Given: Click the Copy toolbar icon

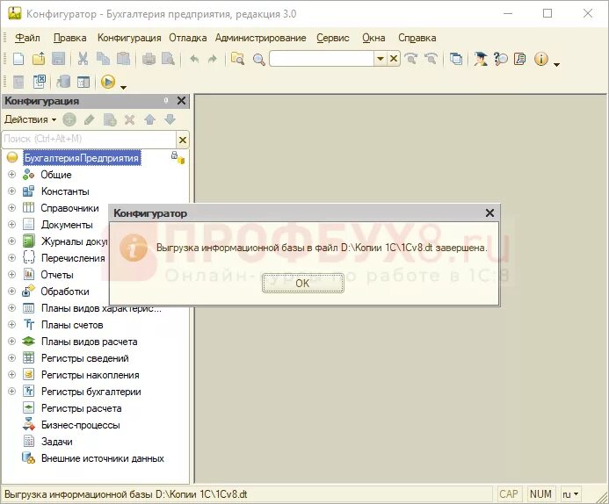Looking at the screenshot, I should (103, 59).
